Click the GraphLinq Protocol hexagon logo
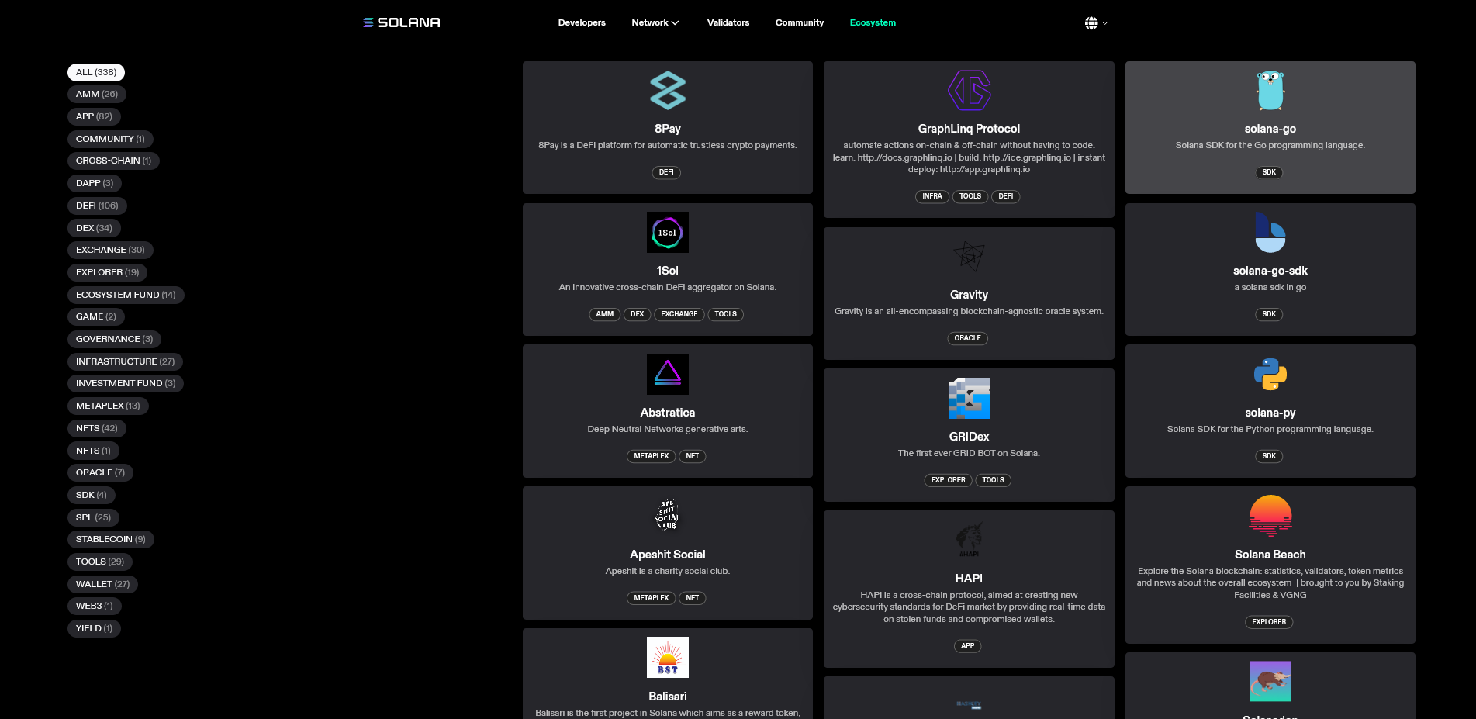1476x719 pixels. pos(968,90)
